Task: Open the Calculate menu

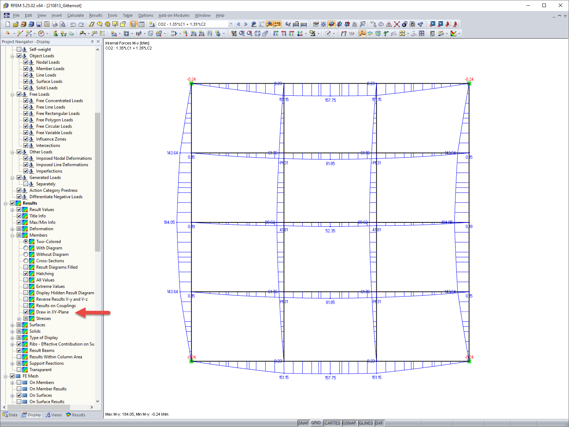Action: 75,15
